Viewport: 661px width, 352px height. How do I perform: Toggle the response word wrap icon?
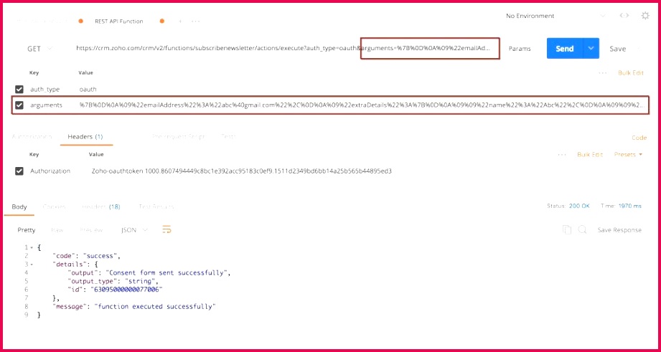click(167, 229)
